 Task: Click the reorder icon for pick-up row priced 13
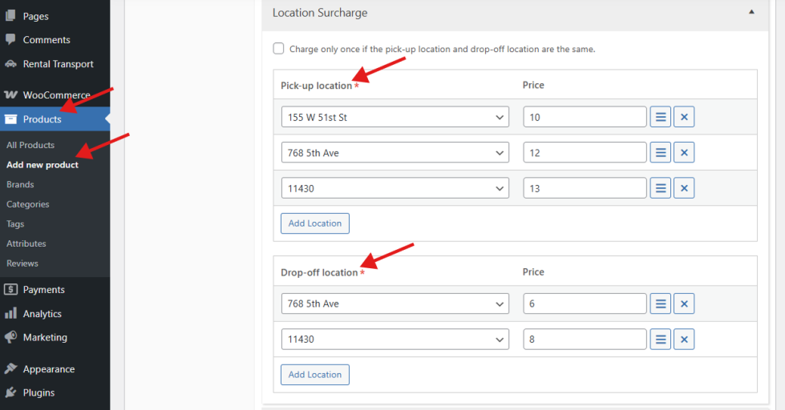click(x=660, y=187)
